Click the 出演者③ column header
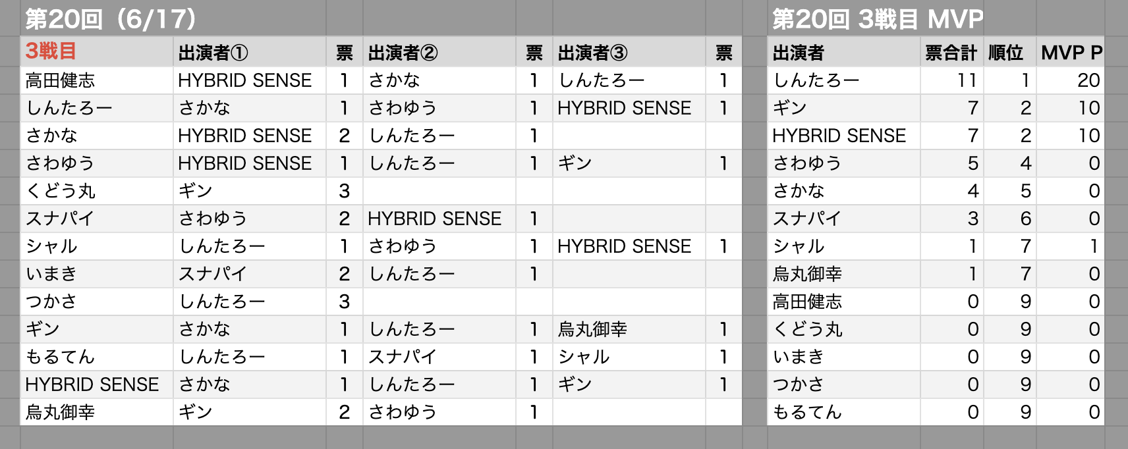This screenshot has height=449, width=1128. 629,52
